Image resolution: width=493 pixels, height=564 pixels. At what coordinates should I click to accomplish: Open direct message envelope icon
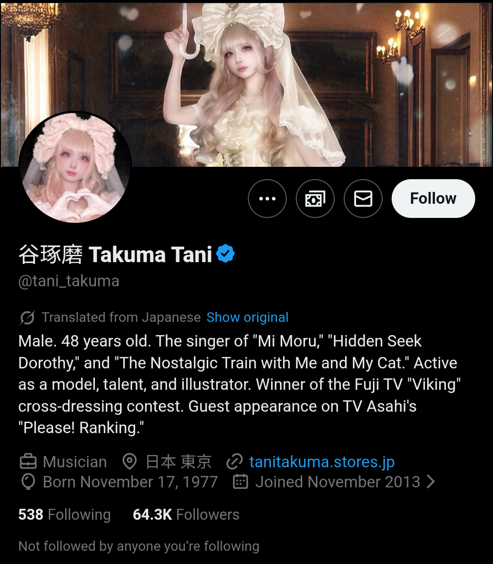(x=363, y=198)
